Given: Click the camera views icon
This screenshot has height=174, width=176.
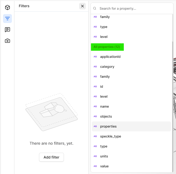Looking at the screenshot, I should point(7,41).
